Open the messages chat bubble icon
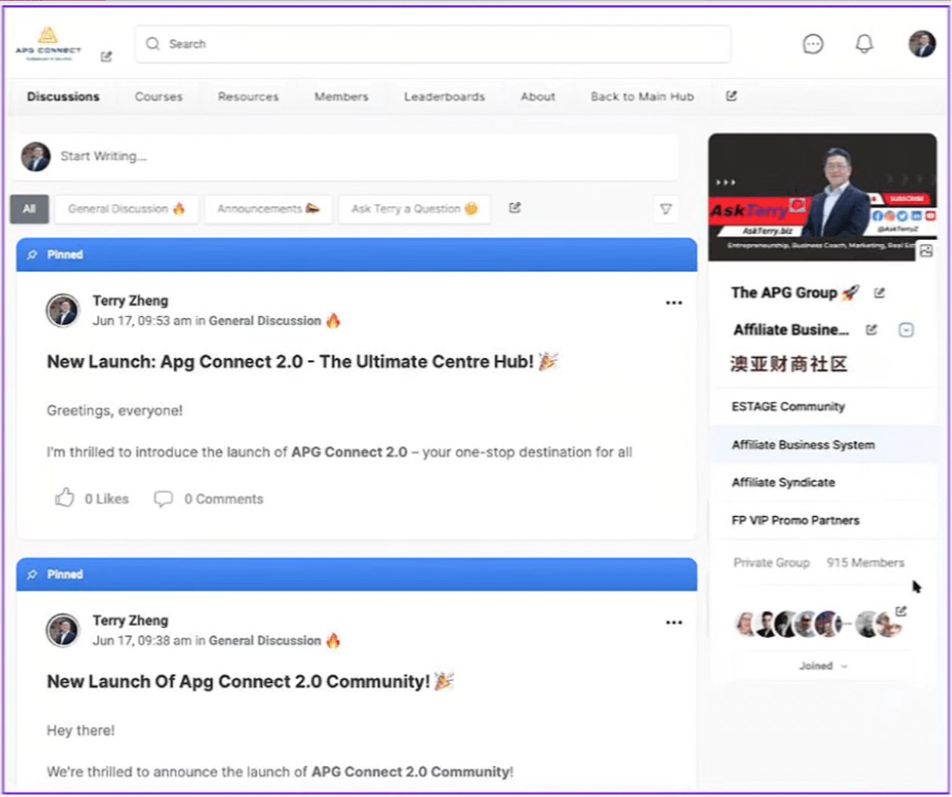 coord(813,45)
